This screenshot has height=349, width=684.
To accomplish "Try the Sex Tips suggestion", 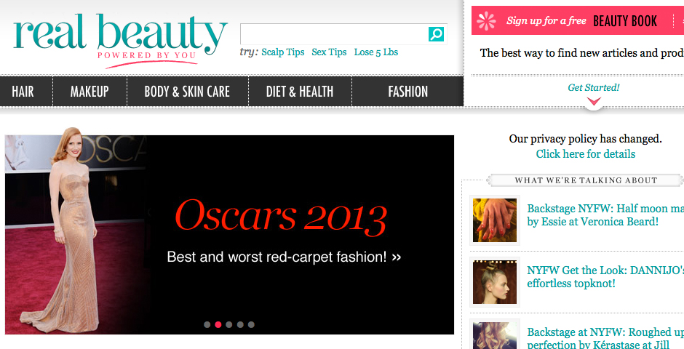I will [x=329, y=52].
